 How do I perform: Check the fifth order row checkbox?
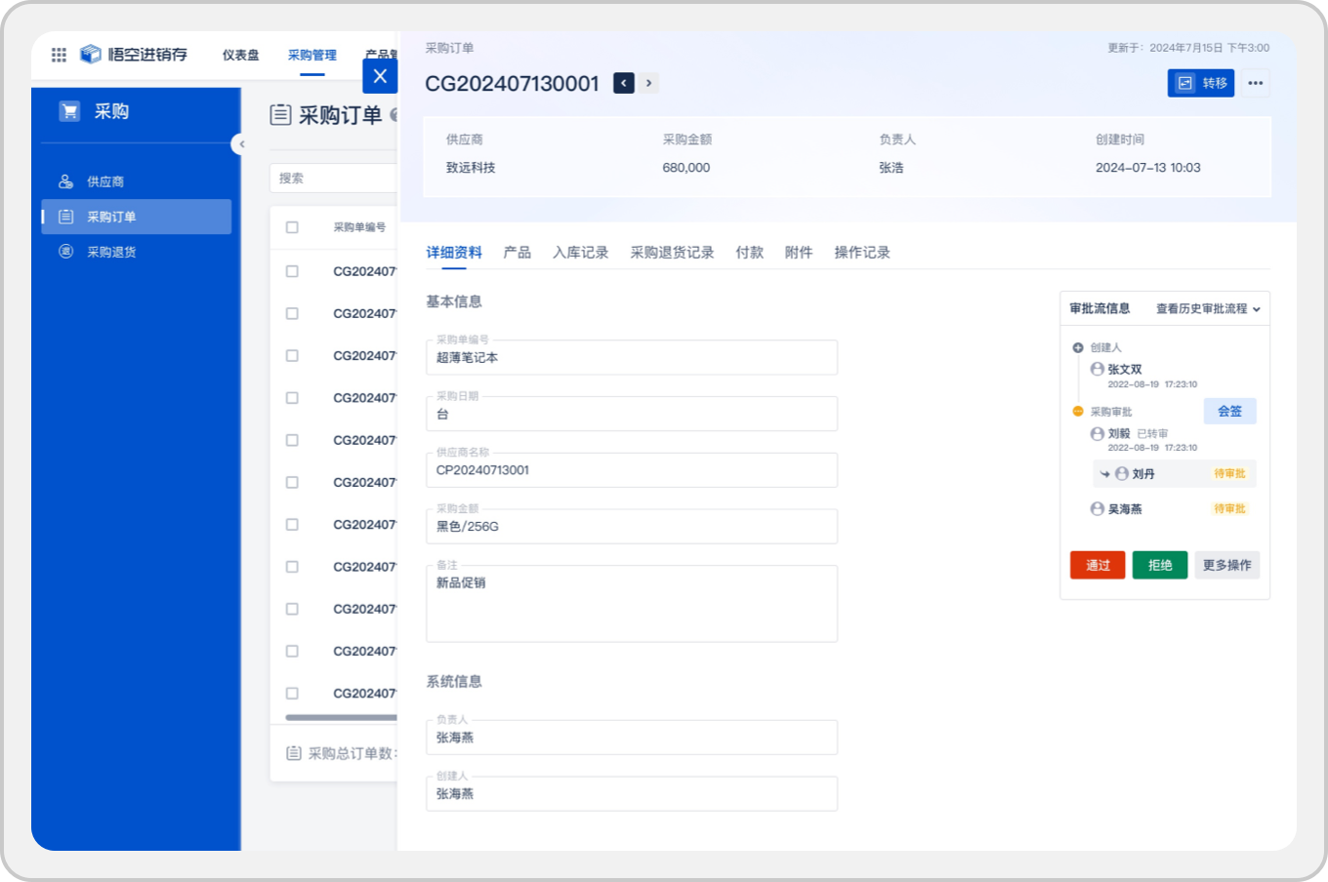[x=292, y=440]
